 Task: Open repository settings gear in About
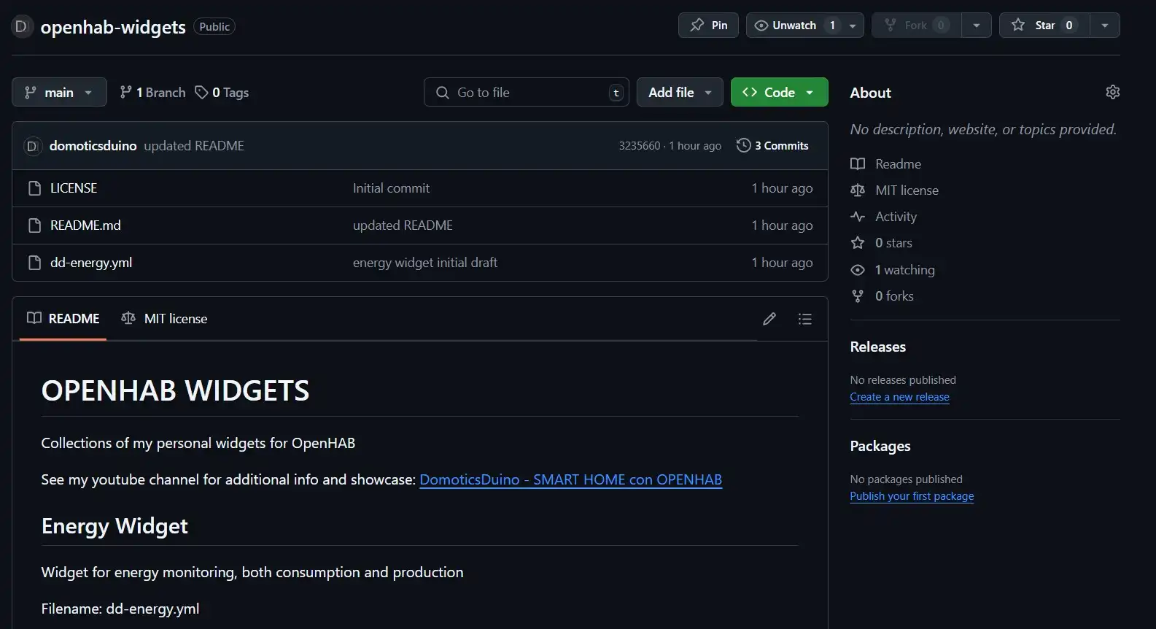point(1112,92)
